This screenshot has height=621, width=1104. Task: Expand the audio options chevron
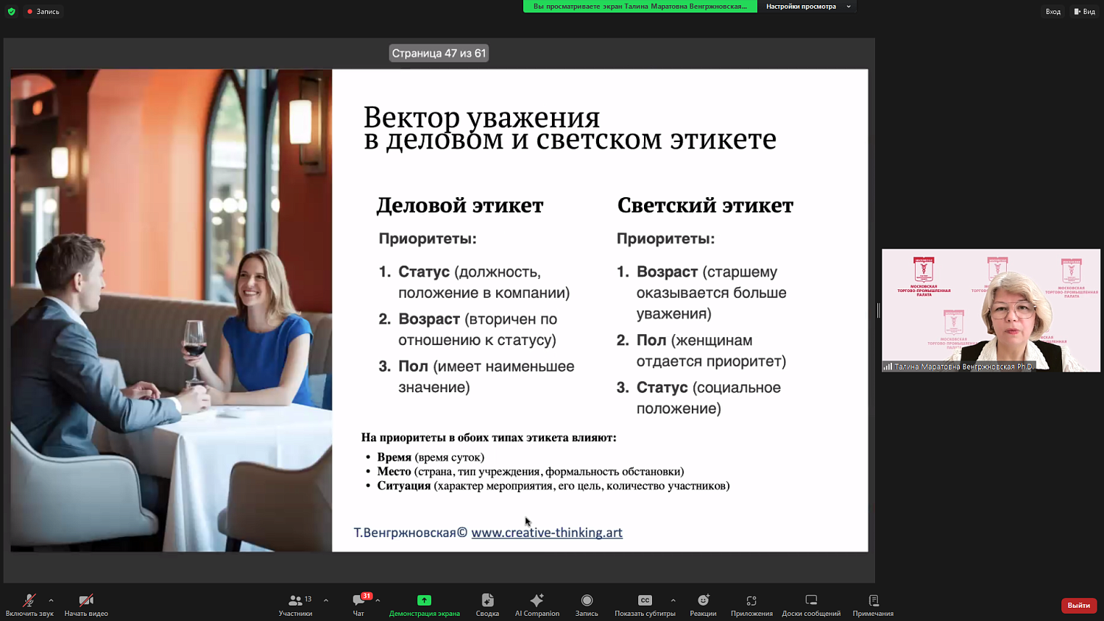(49, 599)
